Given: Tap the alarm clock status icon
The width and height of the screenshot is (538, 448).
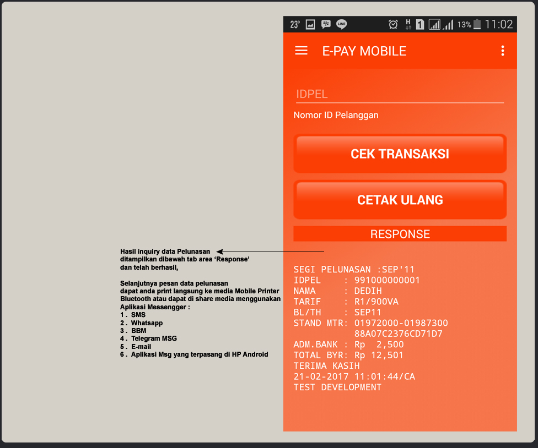Looking at the screenshot, I should click(x=393, y=24).
